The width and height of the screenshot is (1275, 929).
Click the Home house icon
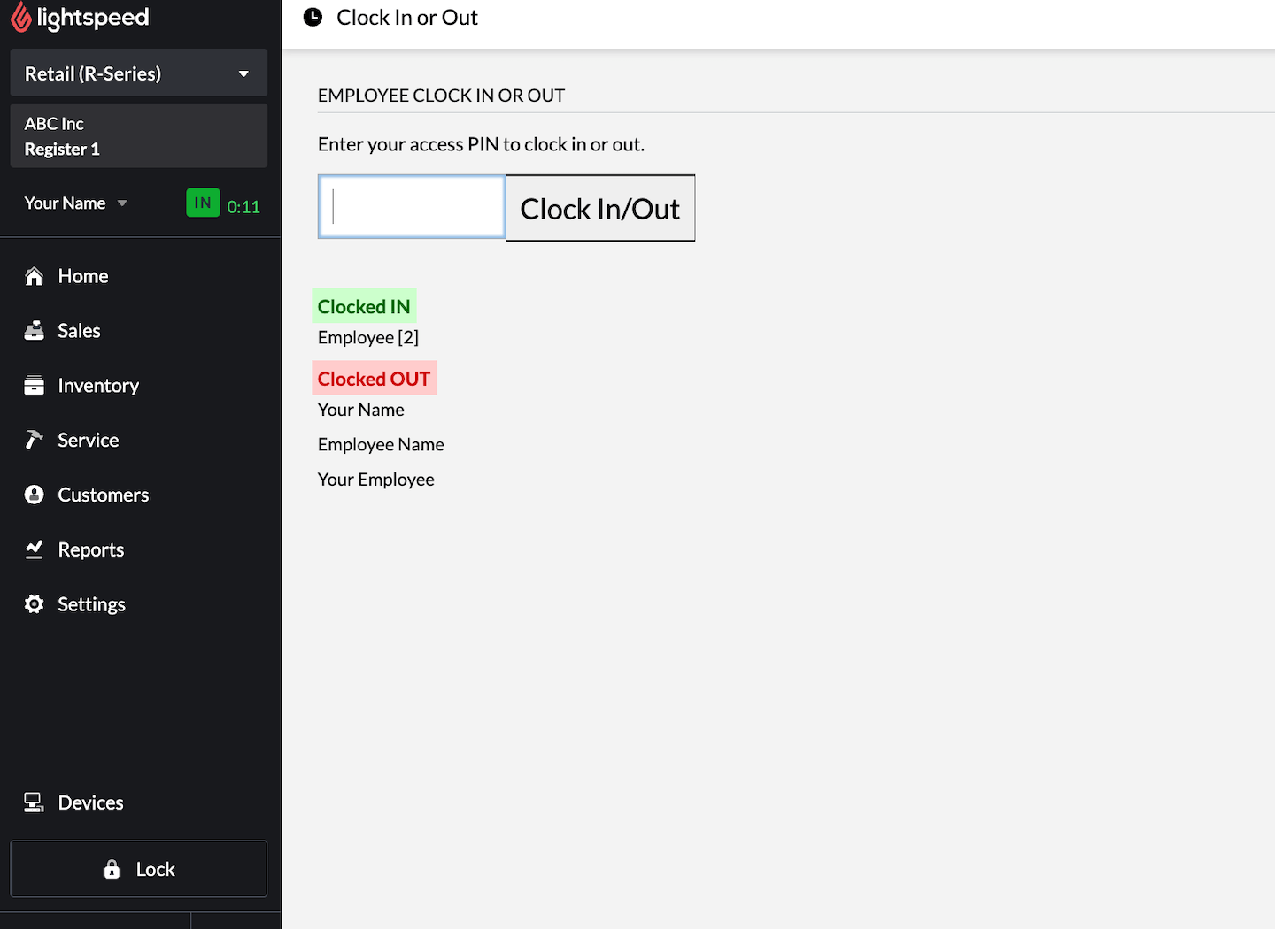[x=35, y=276]
